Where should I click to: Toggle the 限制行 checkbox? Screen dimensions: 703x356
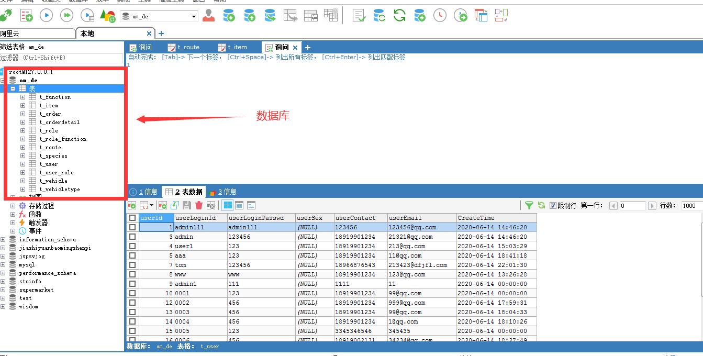coord(553,206)
